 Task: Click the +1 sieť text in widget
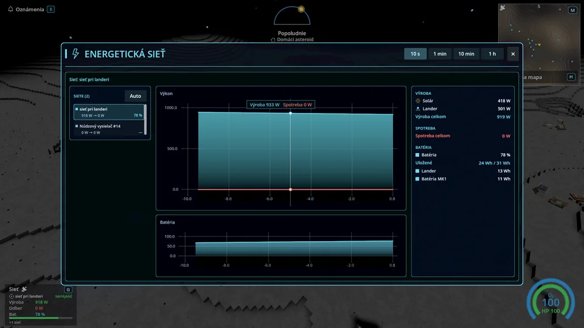coord(15,323)
